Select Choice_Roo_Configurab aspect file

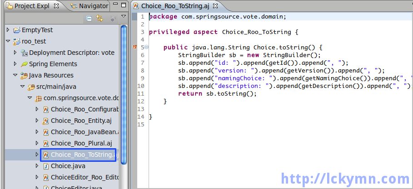[85, 109]
